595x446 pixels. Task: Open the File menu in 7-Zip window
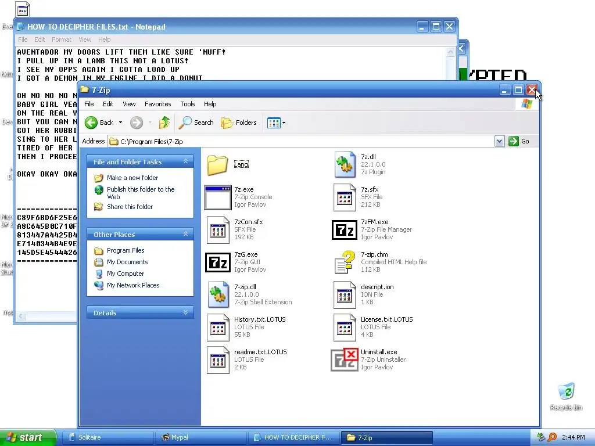pos(89,104)
